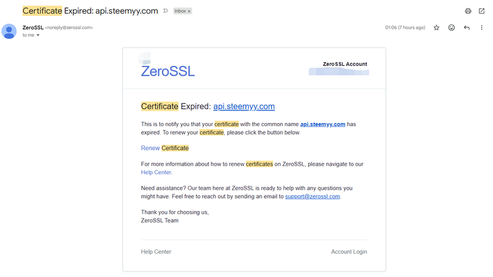Click the ZeroSSL sender name
This screenshot has height=277, width=493.
click(x=33, y=28)
